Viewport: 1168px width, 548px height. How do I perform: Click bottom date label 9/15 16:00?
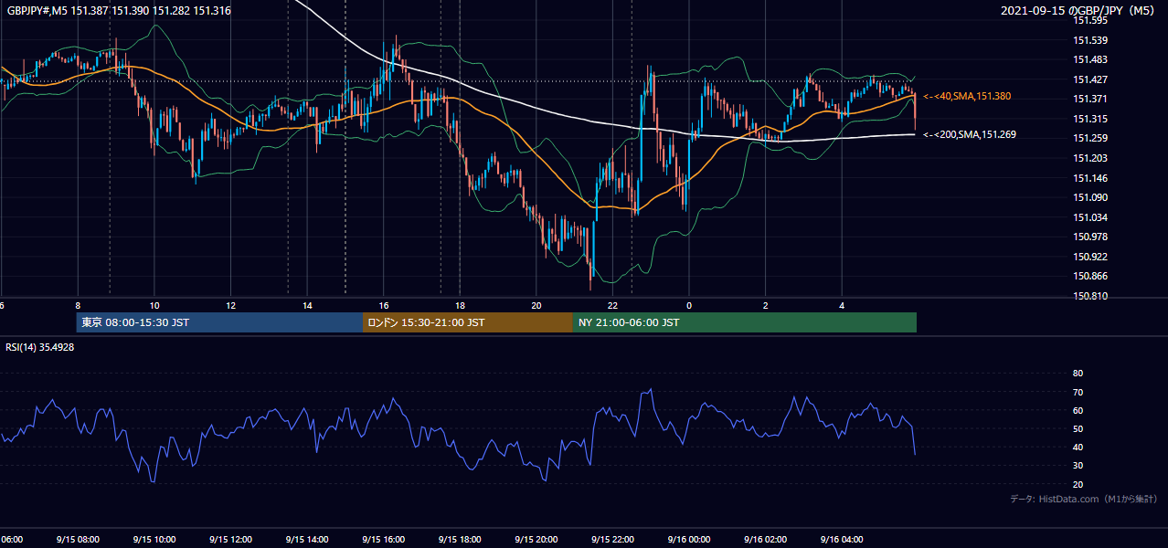point(383,539)
